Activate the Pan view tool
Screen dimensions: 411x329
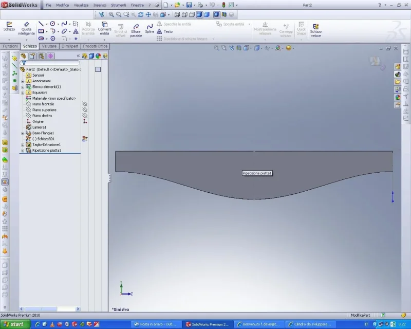(x=148, y=15)
